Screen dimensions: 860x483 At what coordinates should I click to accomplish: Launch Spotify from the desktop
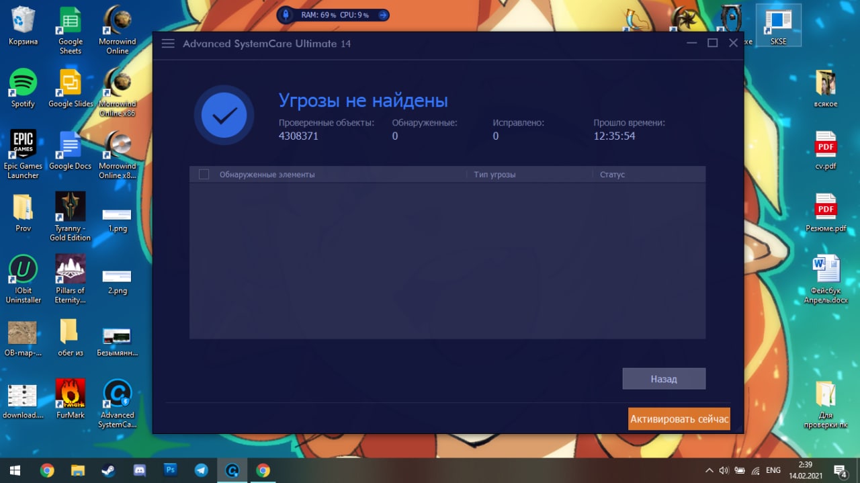23,89
